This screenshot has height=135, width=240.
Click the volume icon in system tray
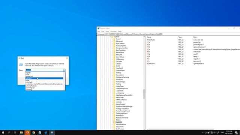point(214,132)
